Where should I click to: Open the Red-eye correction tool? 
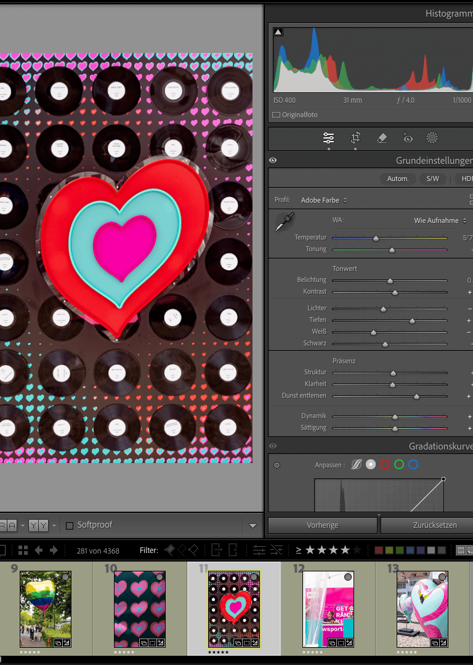click(407, 139)
